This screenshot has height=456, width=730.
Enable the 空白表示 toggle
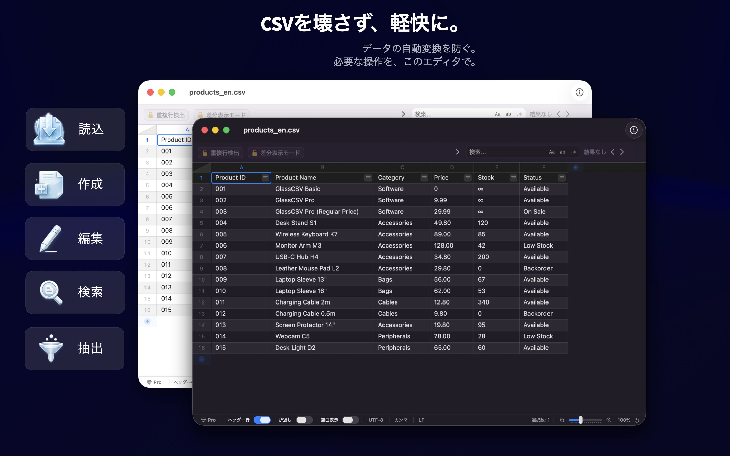(x=350, y=420)
